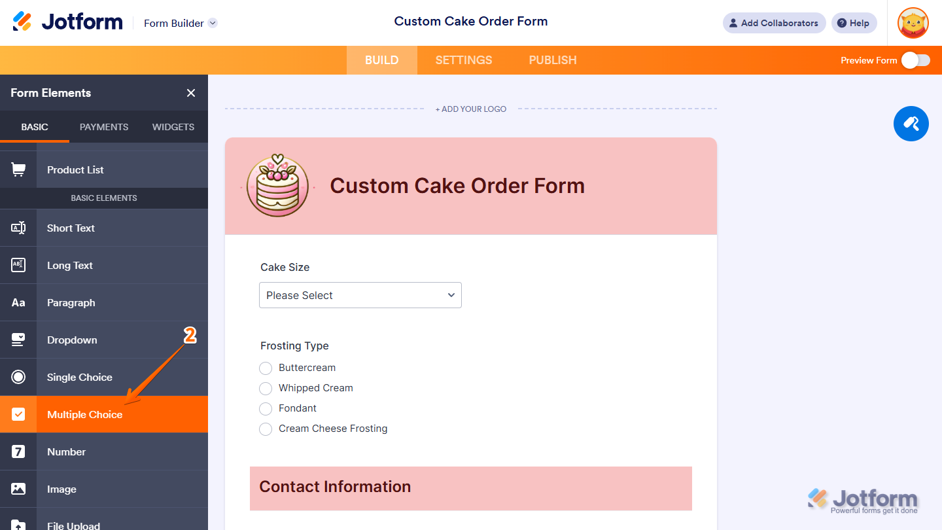This screenshot has height=530, width=942.
Task: Open the user avatar profile menu
Action: (x=913, y=23)
